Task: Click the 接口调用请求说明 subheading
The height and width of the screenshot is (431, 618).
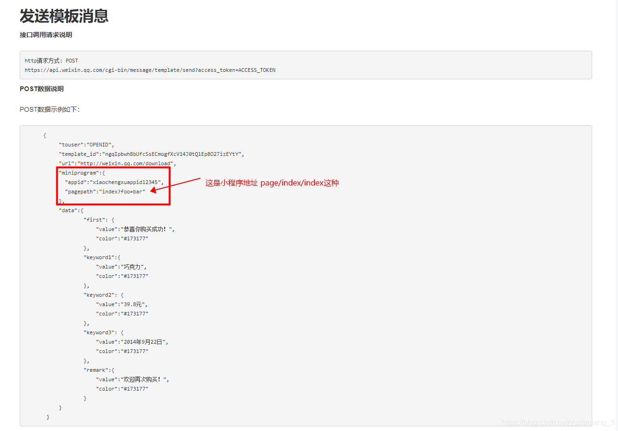Action: [x=46, y=35]
